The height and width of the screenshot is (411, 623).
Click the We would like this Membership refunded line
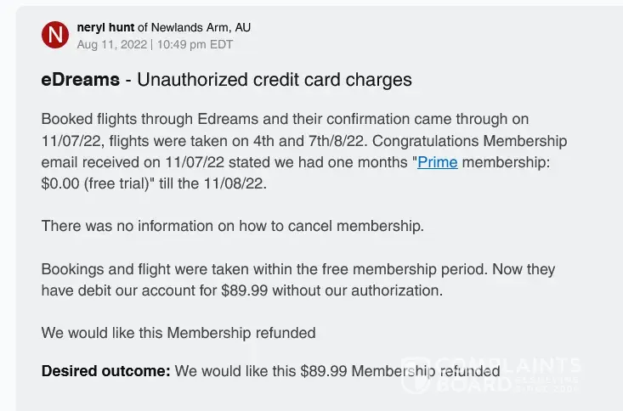(x=178, y=333)
